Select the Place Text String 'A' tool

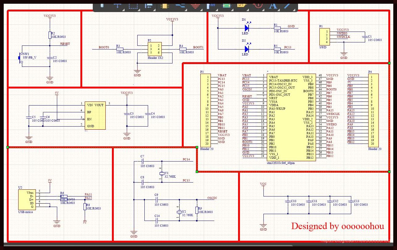click(x=273, y=6)
